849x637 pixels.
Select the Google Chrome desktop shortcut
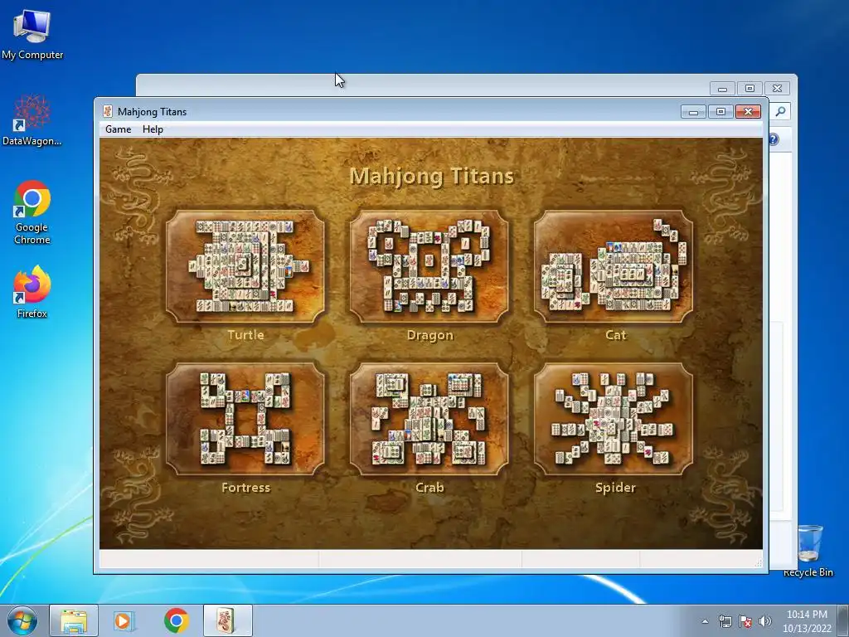[32, 212]
